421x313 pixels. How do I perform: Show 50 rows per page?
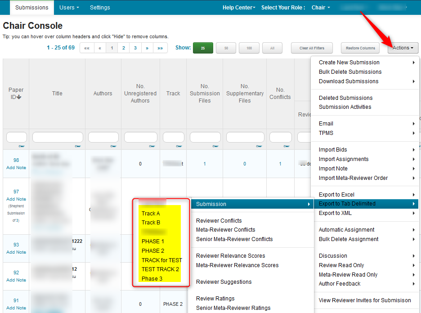tap(226, 48)
